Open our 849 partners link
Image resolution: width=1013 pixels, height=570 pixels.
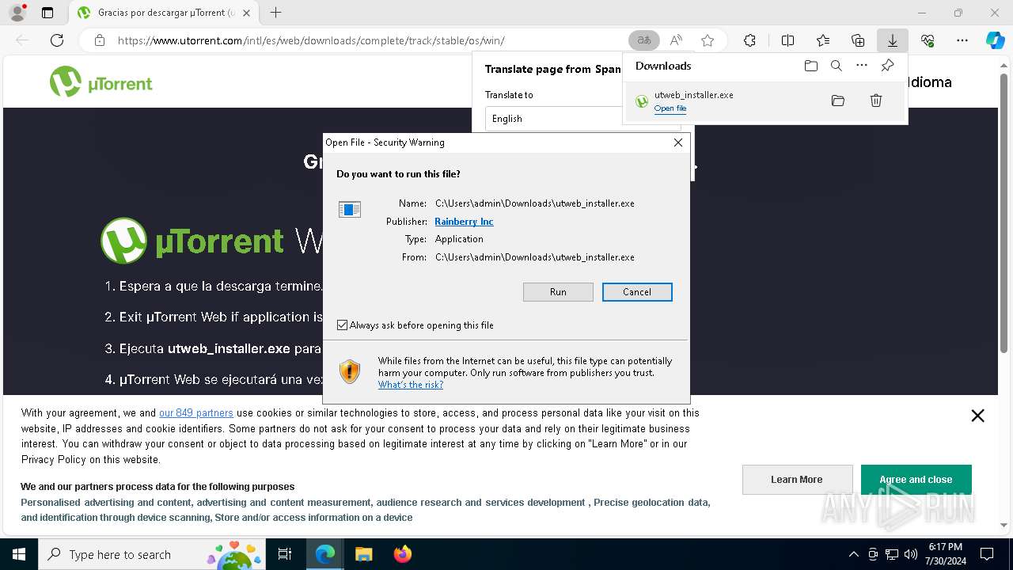coord(196,412)
